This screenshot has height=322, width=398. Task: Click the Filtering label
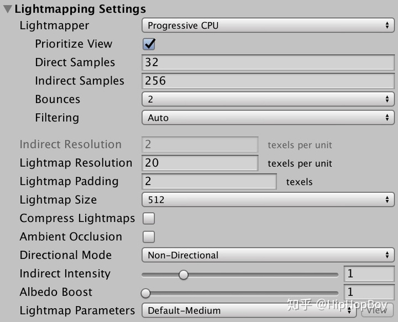(x=57, y=118)
